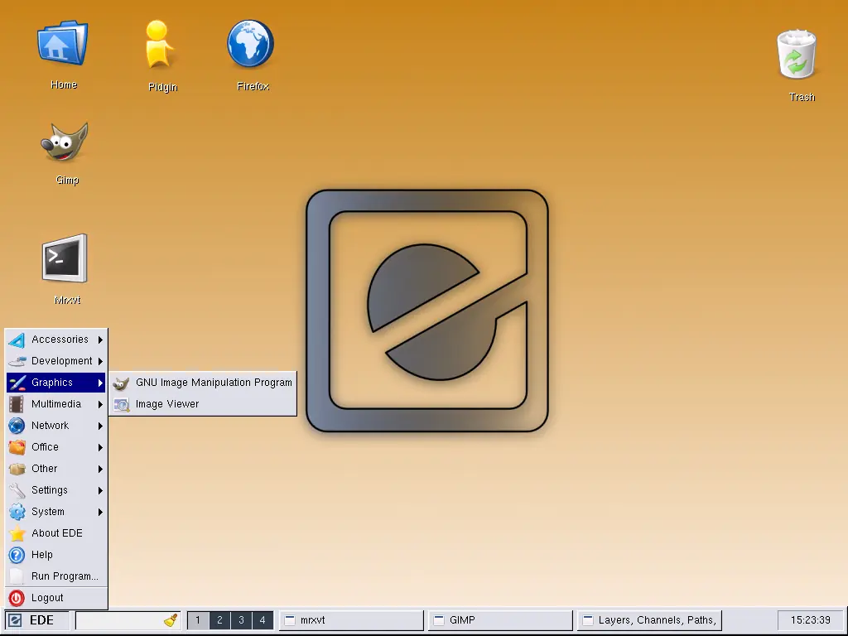The width and height of the screenshot is (848, 636).
Task: Select the About EDE entry
Action: (x=55, y=533)
